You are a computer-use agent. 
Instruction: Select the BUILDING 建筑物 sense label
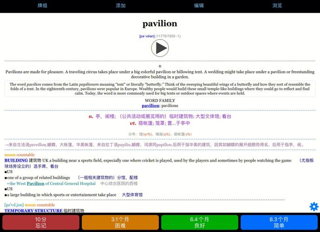point(23,161)
